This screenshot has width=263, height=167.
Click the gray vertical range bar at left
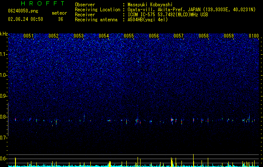[8, 119]
